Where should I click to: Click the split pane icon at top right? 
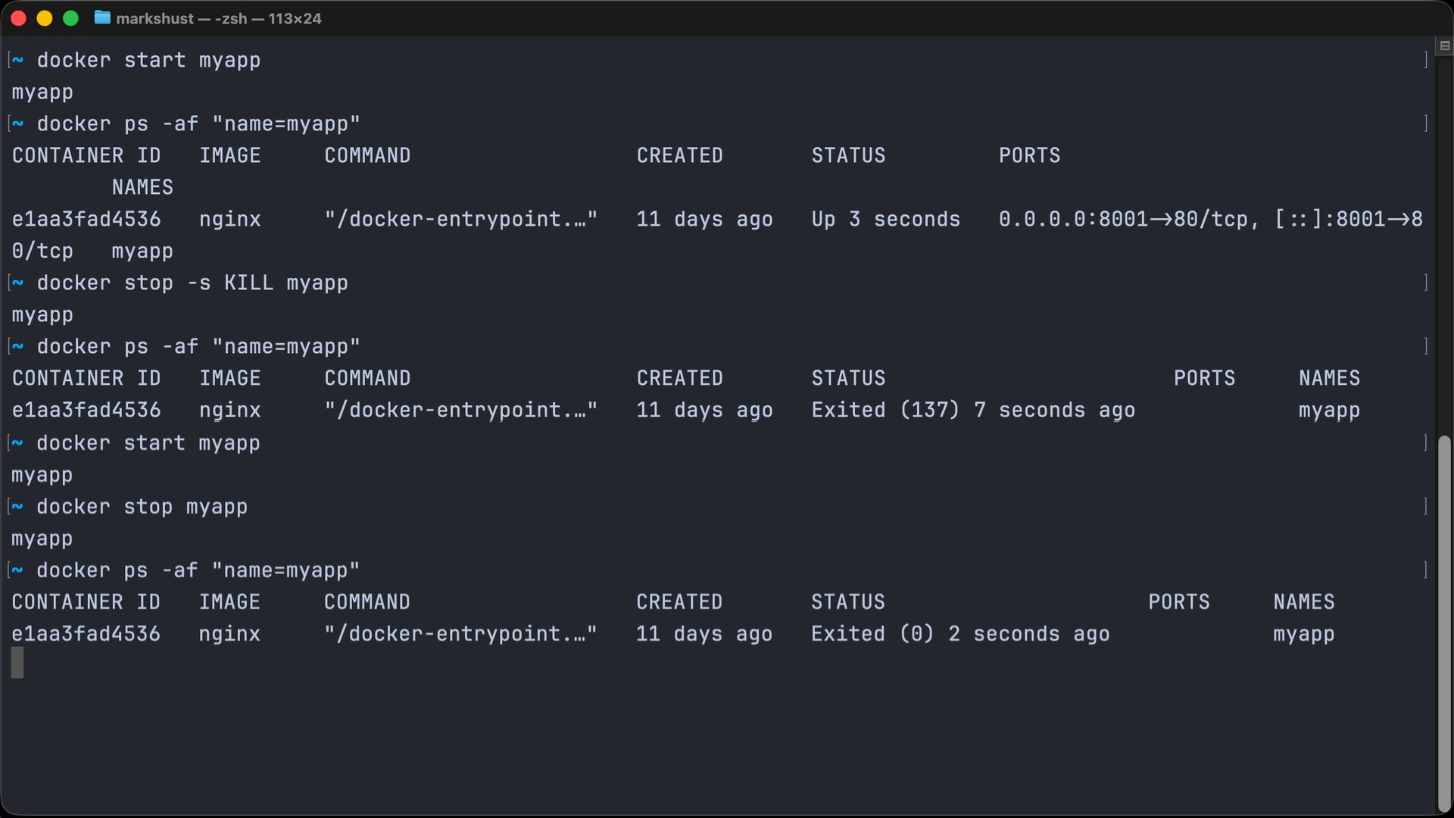1444,45
